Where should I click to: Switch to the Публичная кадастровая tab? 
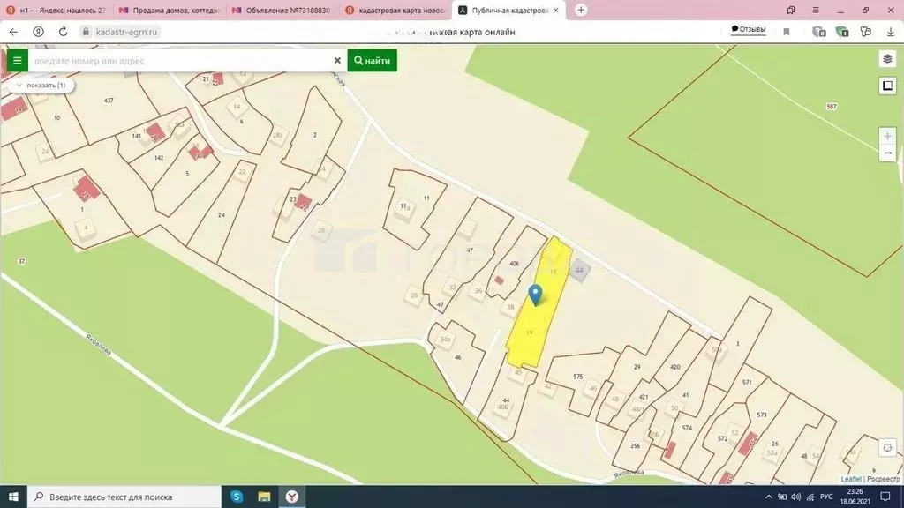click(508, 10)
